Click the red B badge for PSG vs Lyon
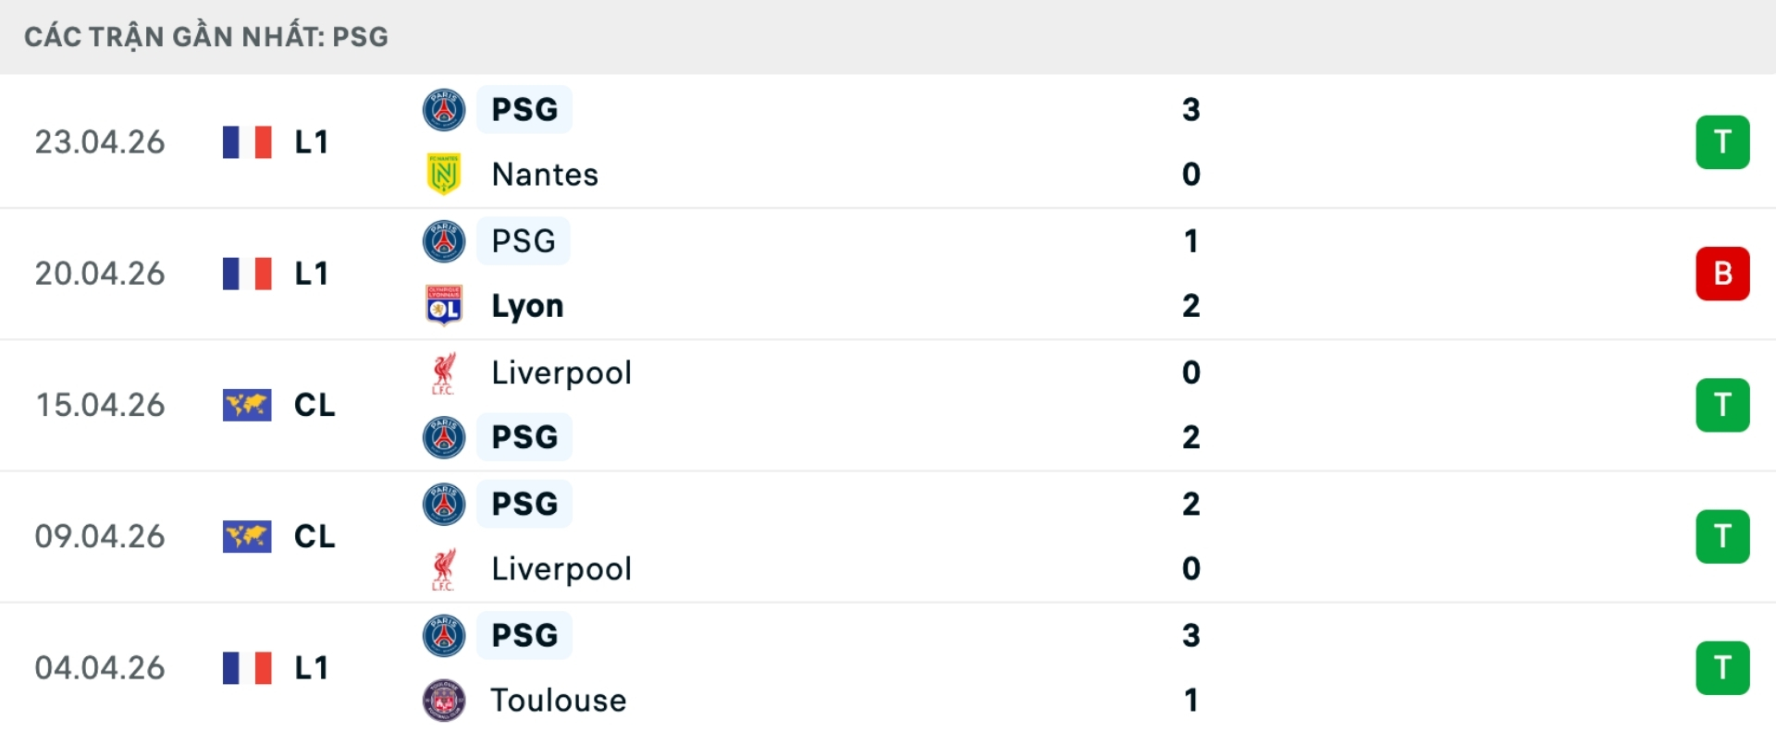 (x=1722, y=274)
